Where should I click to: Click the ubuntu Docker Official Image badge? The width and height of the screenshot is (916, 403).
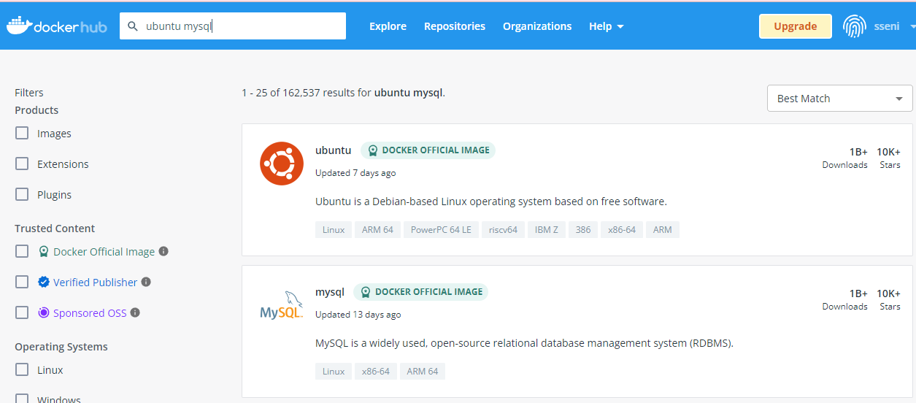[x=428, y=150]
